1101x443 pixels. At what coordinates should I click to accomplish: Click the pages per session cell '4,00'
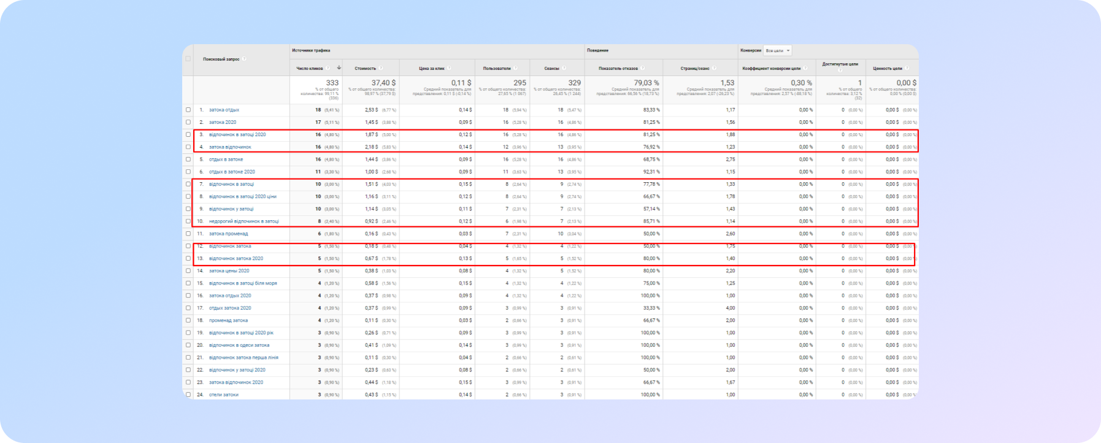click(x=730, y=308)
